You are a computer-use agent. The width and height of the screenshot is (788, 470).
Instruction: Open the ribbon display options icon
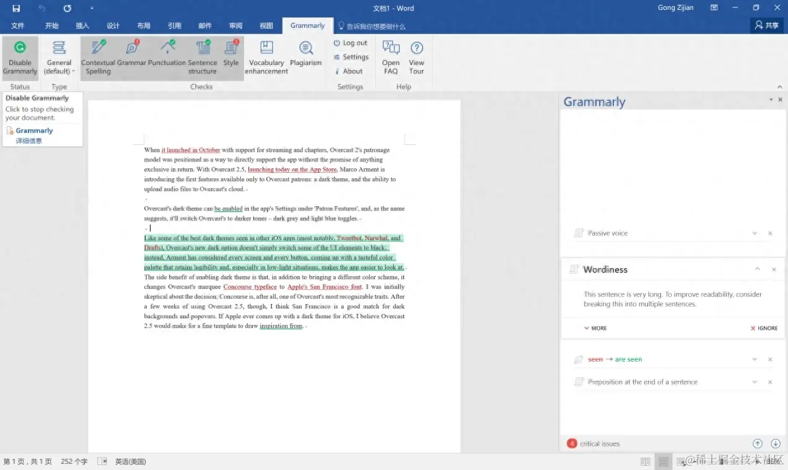[x=714, y=8]
